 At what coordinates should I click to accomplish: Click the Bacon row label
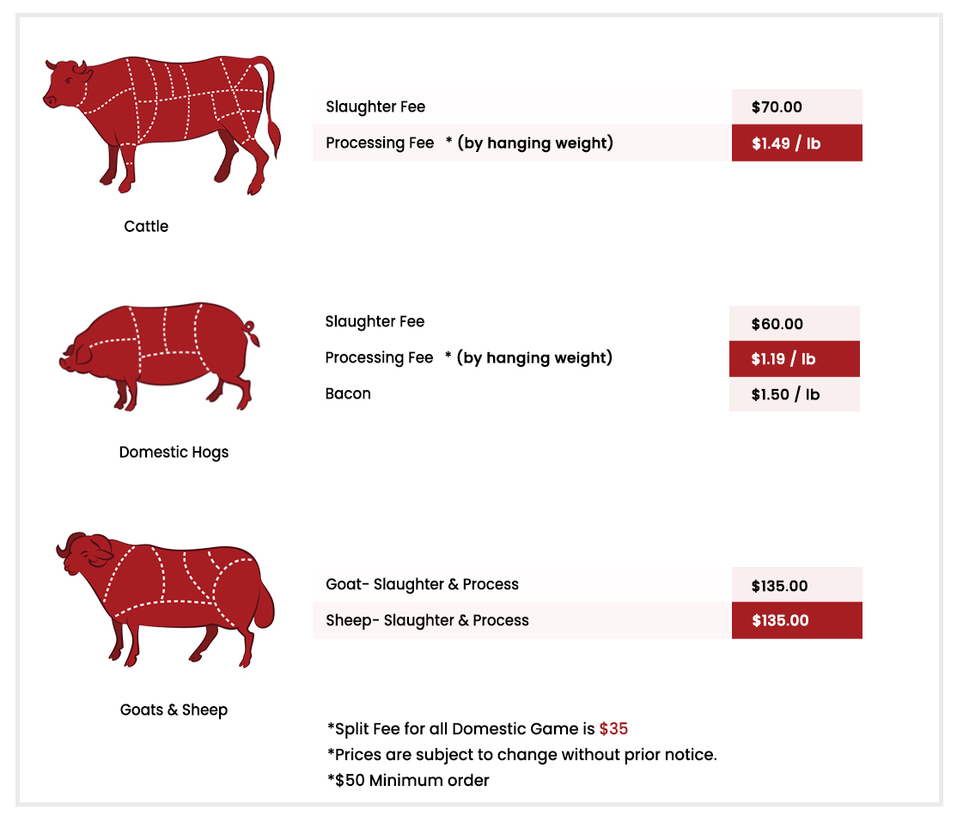point(348,393)
